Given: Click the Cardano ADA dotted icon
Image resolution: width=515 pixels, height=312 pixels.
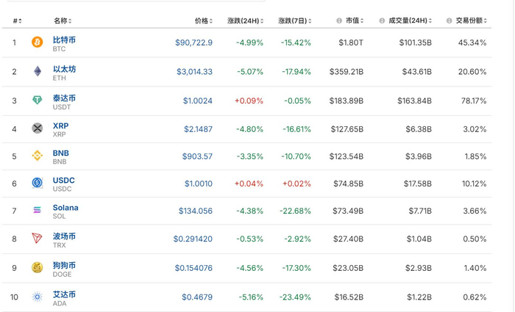Looking at the screenshot, I should (37, 297).
